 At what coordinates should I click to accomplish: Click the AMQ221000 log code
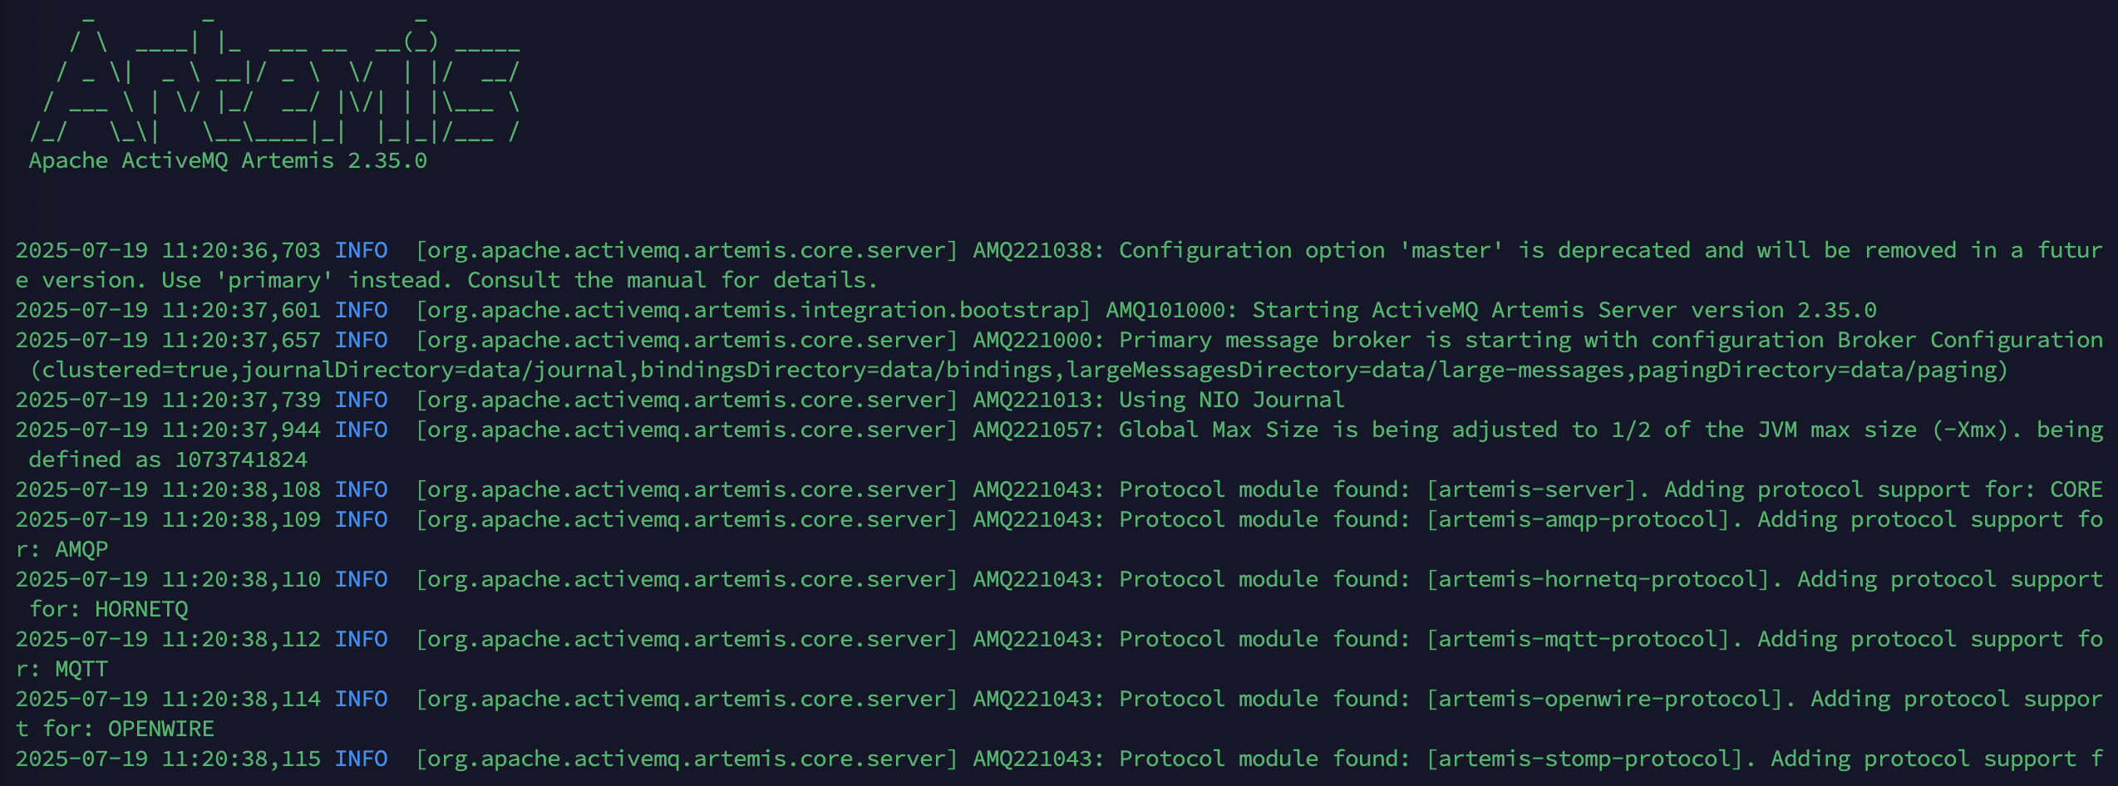tap(1037, 340)
